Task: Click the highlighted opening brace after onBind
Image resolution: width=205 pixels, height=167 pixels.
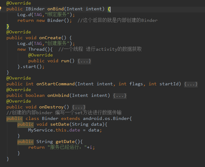Action: tap(109, 9)
